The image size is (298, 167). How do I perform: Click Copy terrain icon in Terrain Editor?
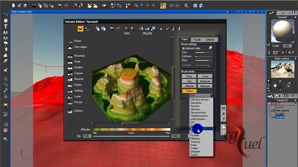pyautogui.click(x=97, y=29)
